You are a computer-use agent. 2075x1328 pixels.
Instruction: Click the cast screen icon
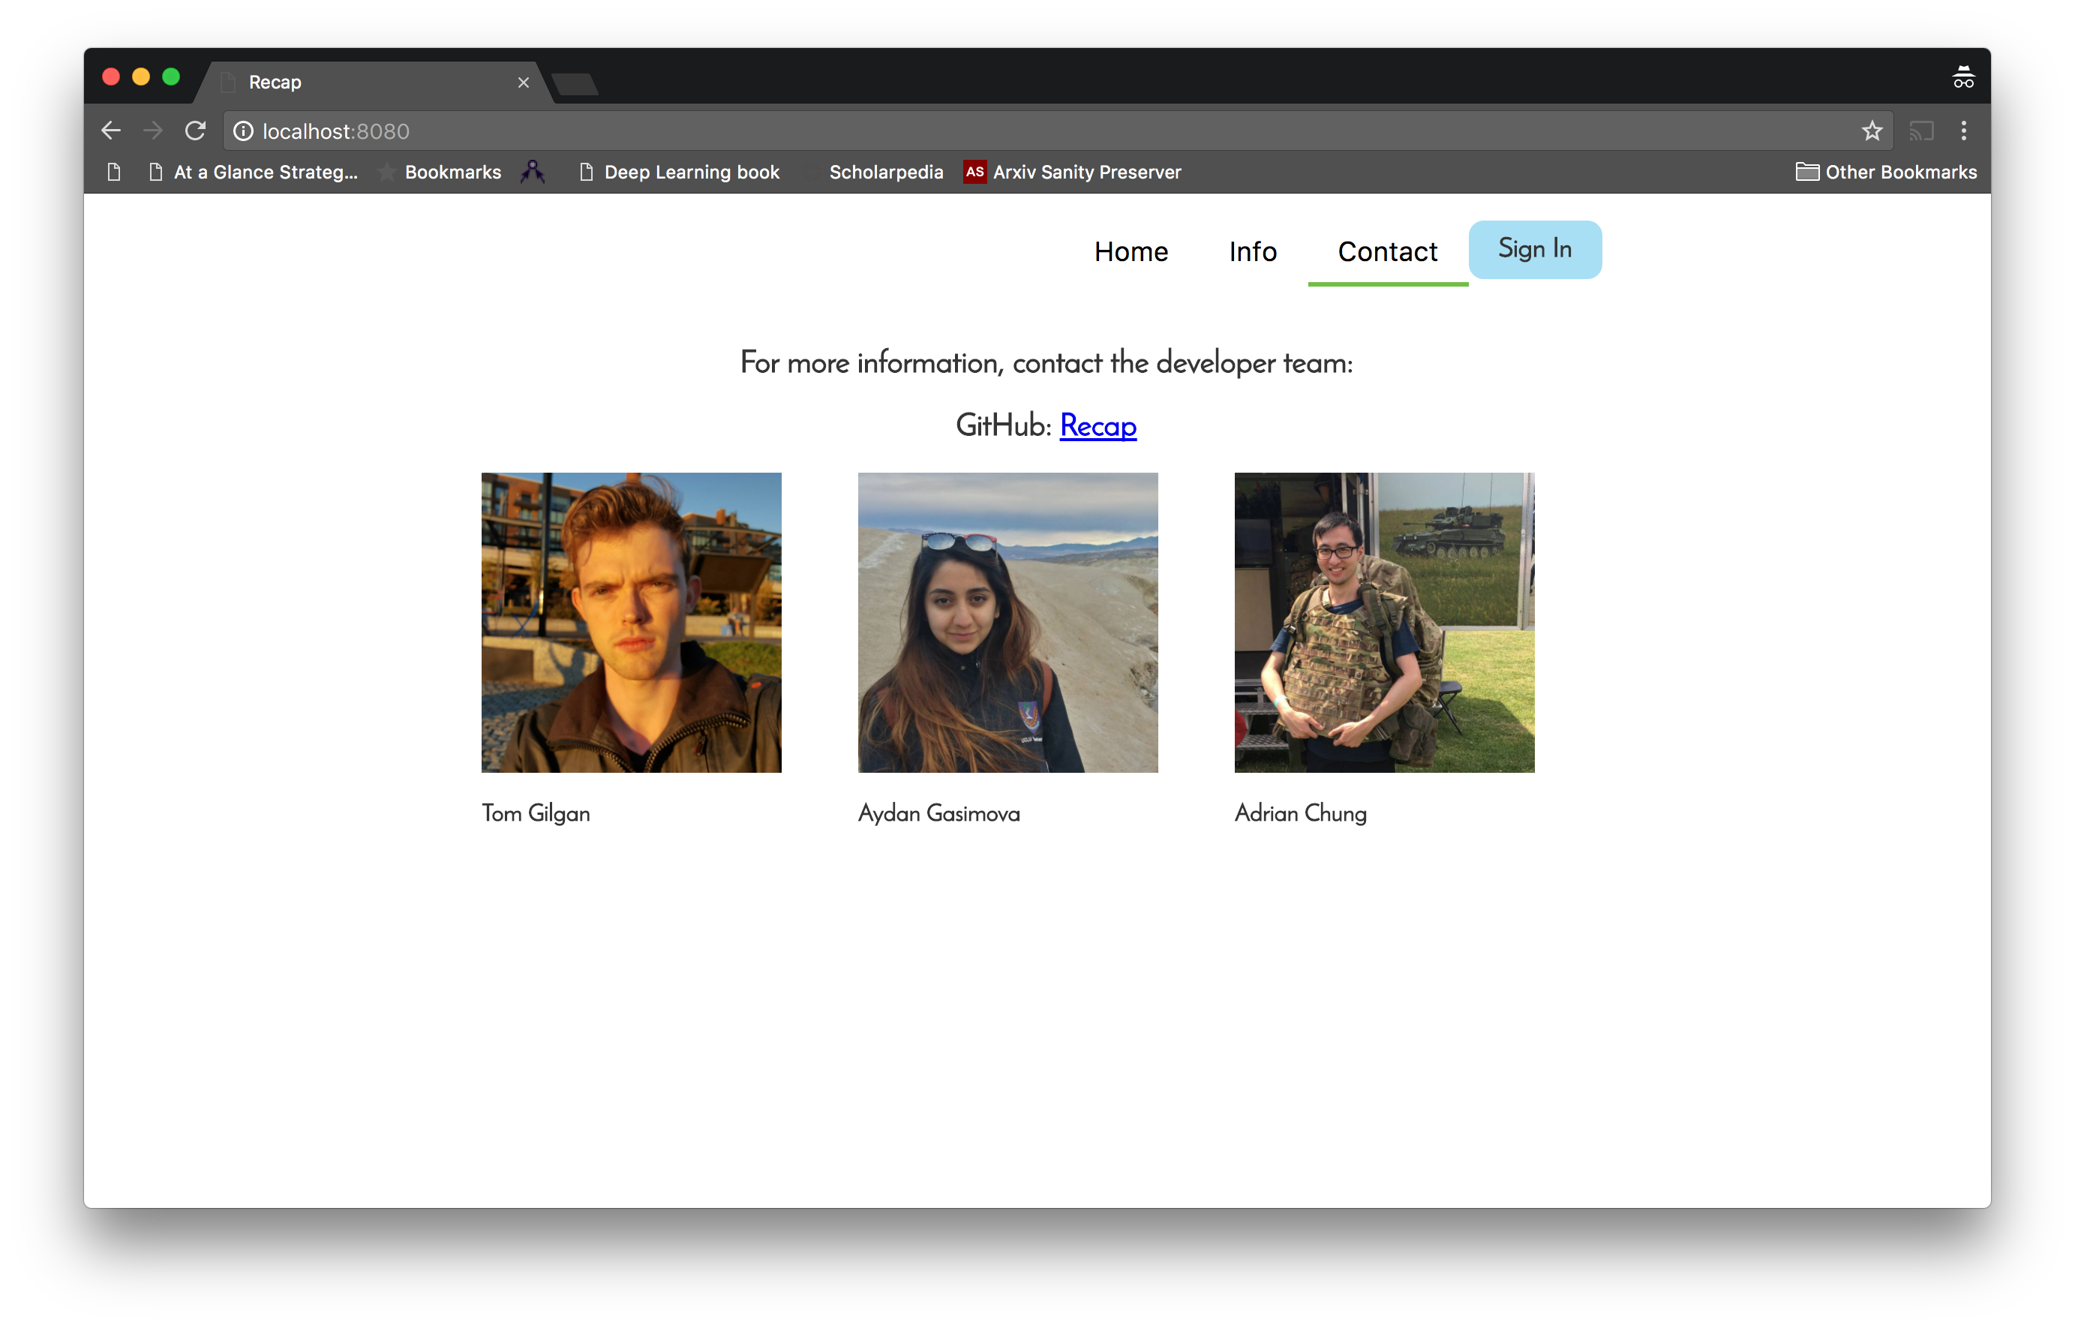pyautogui.click(x=1920, y=131)
